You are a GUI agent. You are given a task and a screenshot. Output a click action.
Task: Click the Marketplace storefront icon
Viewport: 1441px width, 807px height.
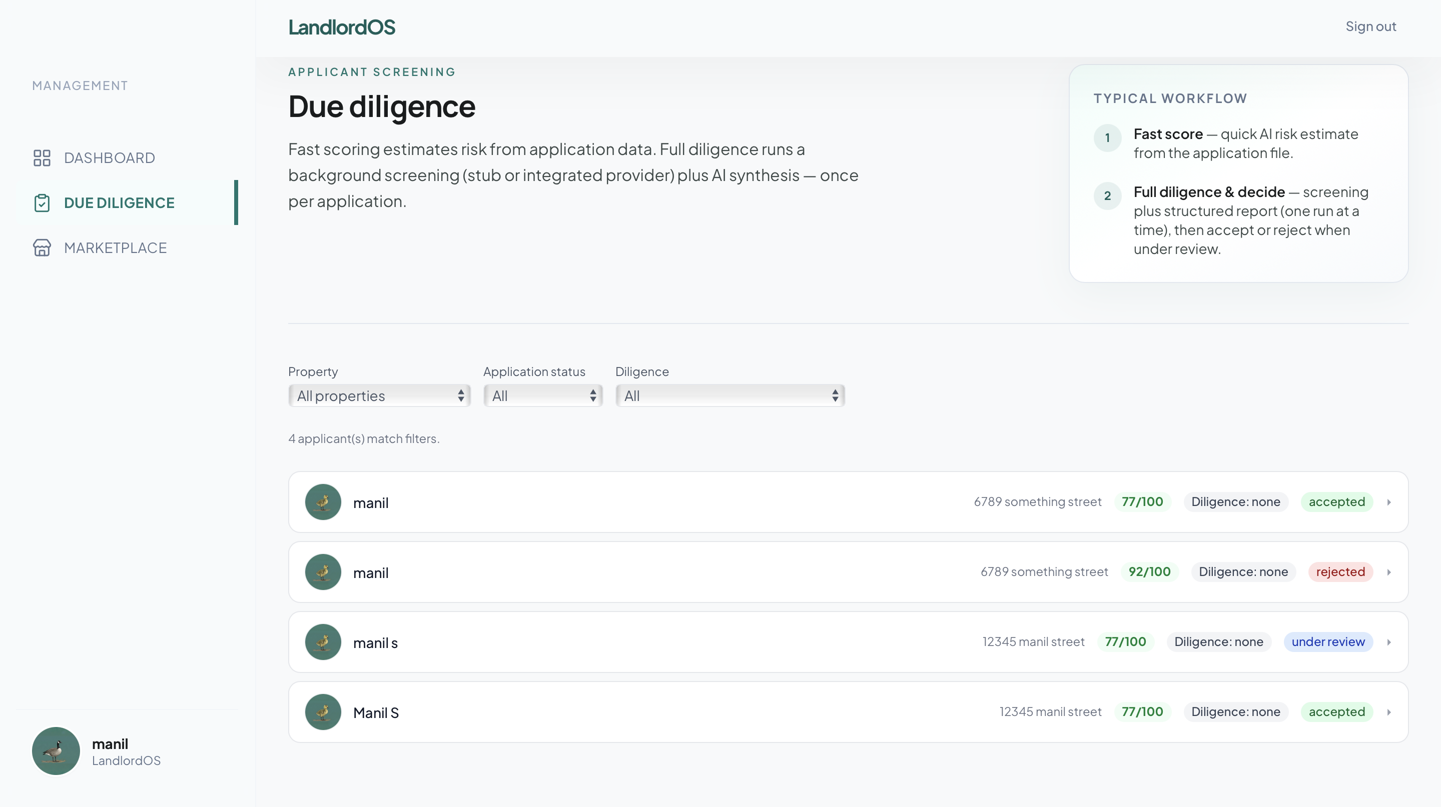[42, 247]
